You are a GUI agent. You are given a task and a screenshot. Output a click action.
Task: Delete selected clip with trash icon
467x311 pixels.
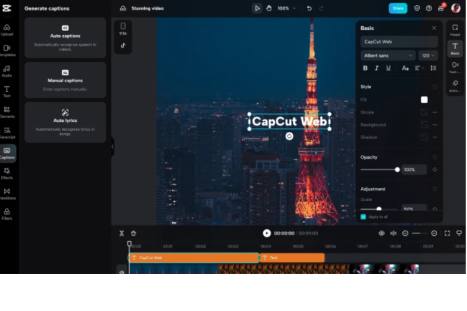(x=133, y=233)
